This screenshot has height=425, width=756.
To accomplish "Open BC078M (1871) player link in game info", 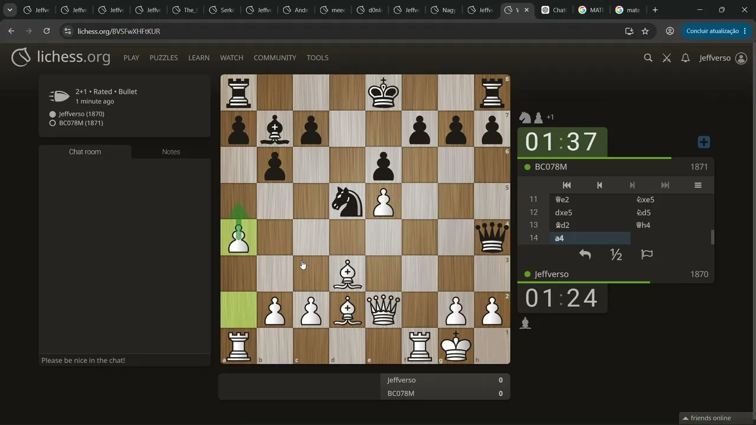I will (81, 123).
